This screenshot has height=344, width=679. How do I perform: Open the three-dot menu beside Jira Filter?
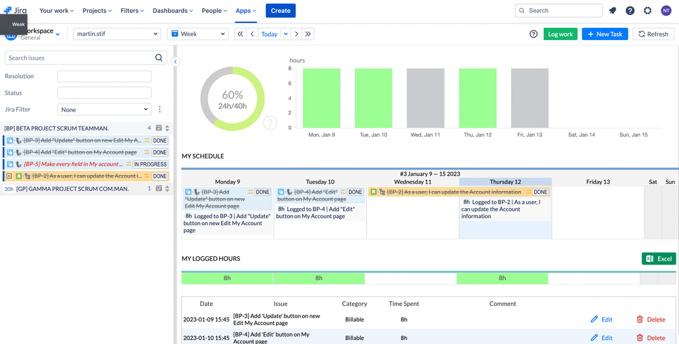[x=160, y=109]
